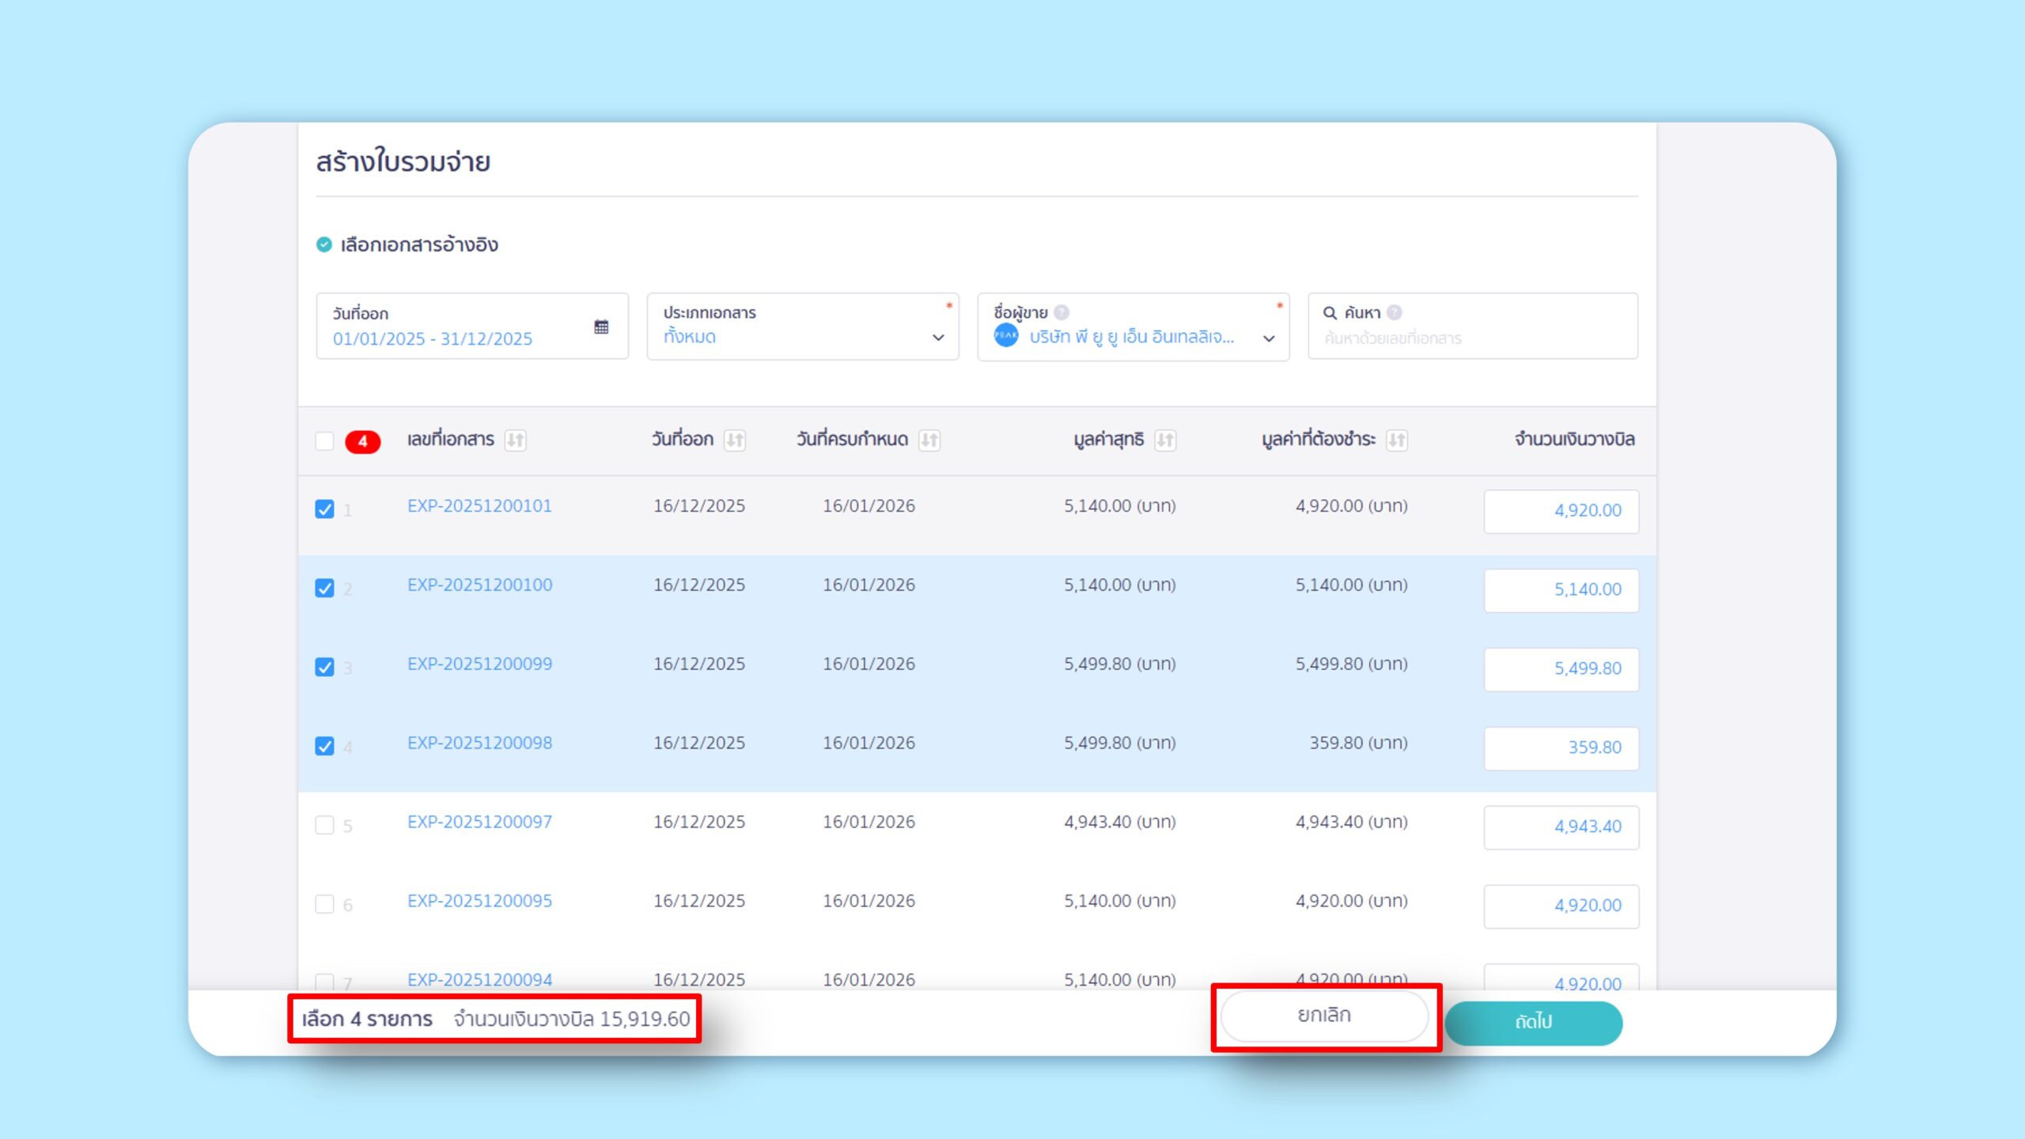
Task: Open document link EXP-20251200100
Action: (479, 585)
